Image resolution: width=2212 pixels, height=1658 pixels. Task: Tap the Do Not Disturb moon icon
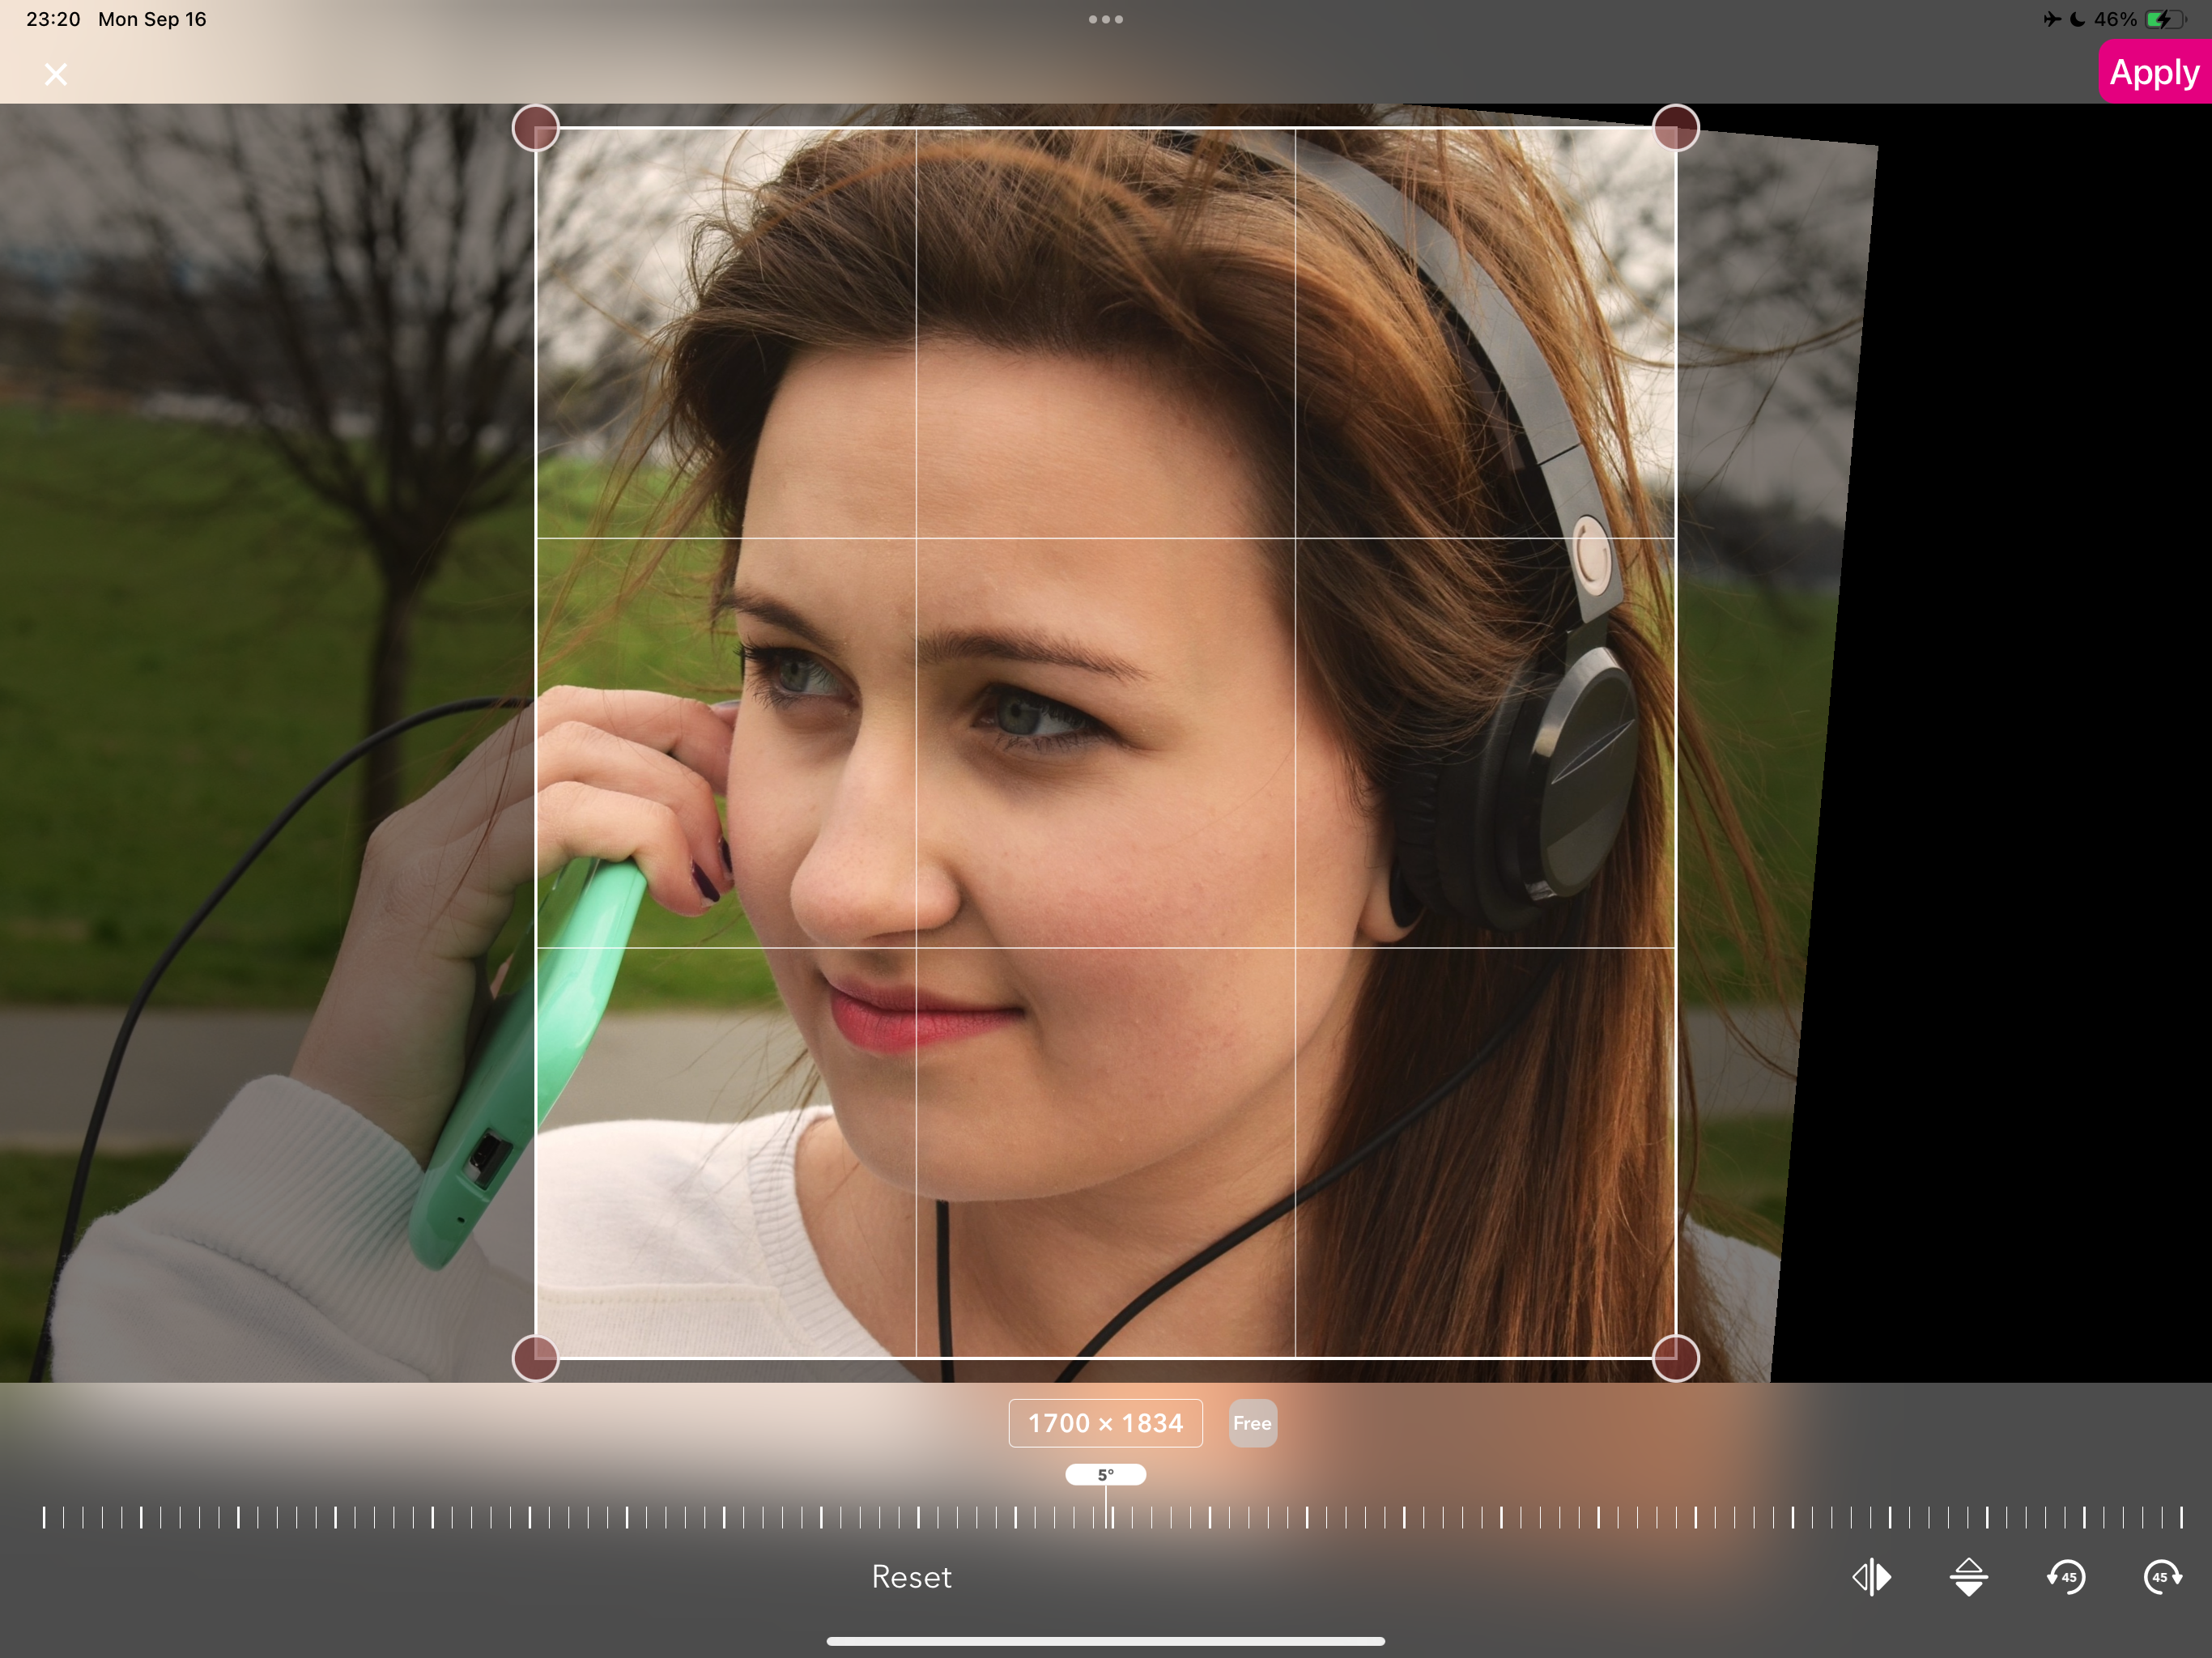2077,19
